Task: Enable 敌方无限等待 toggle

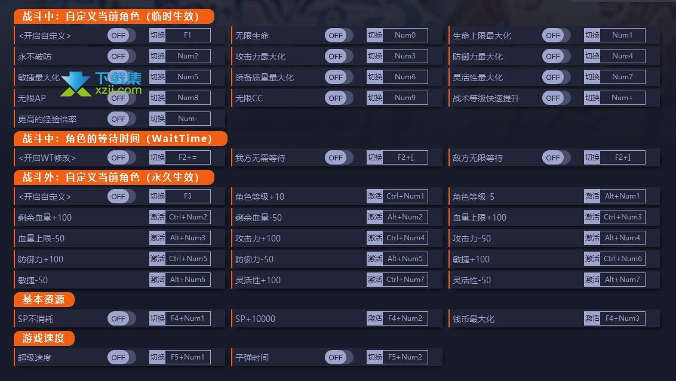Action: (556, 157)
